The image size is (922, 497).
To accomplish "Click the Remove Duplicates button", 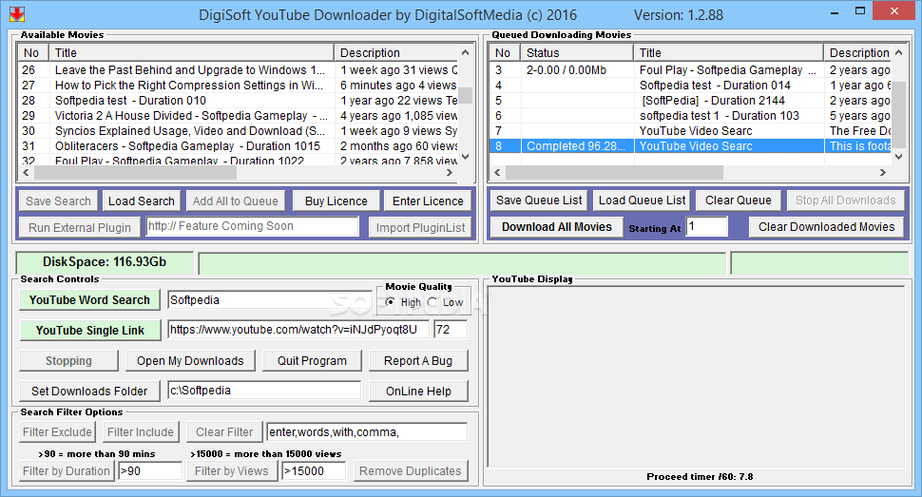I will coord(411,471).
